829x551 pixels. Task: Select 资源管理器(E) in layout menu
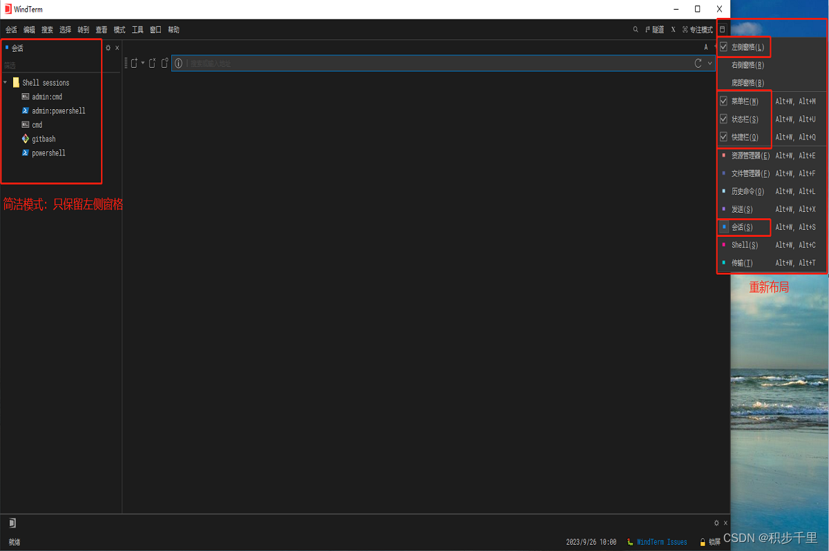[772, 155]
